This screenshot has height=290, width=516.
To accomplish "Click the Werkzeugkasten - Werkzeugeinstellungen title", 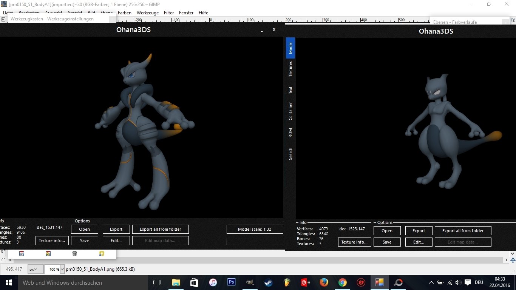I will click(x=52, y=19).
